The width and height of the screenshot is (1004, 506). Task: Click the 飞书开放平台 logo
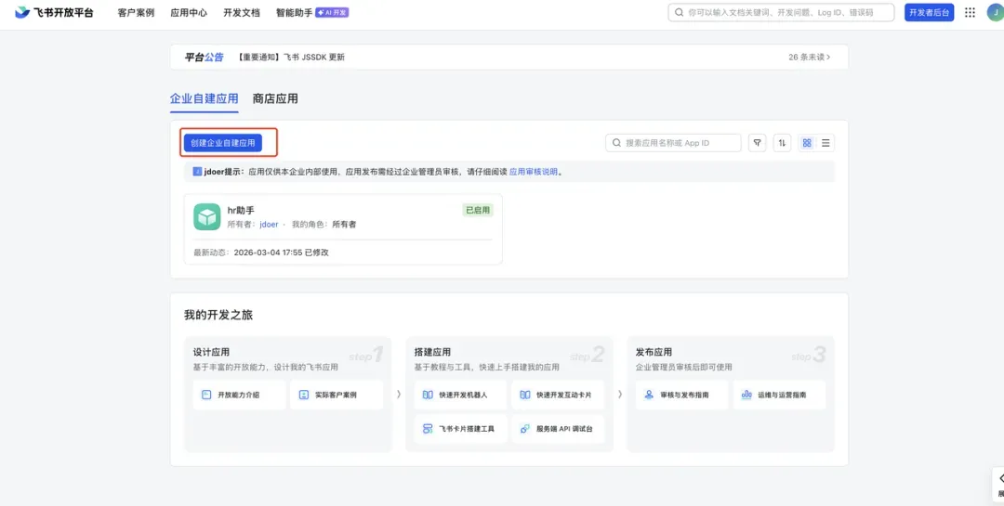55,12
